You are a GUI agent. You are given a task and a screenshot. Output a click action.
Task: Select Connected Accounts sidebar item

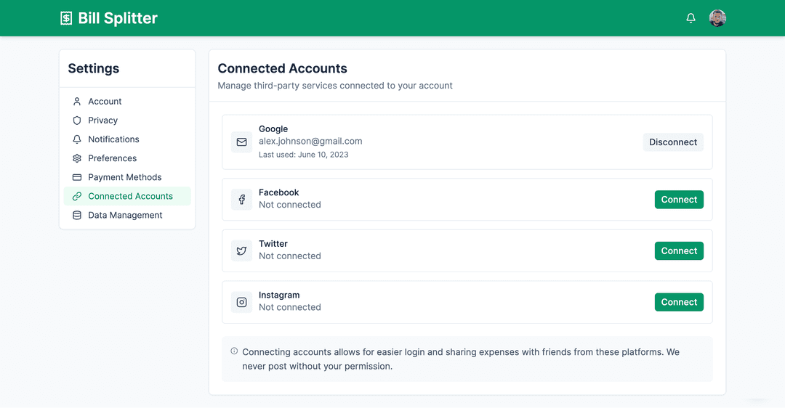(130, 196)
